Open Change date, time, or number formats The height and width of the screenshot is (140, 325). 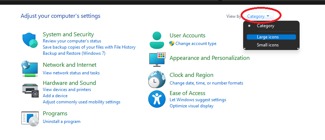tap(206, 83)
